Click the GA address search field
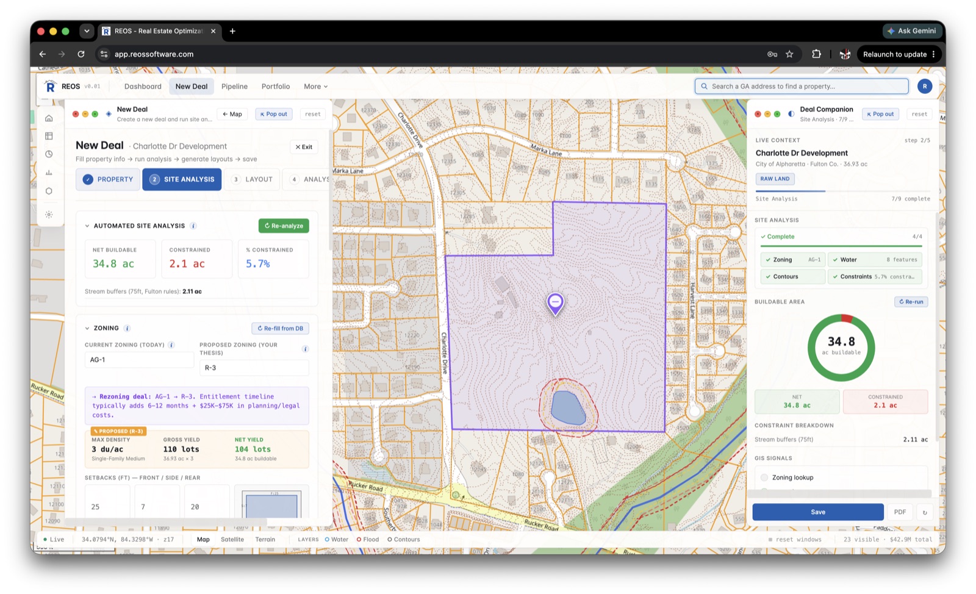Image resolution: width=976 pixels, height=594 pixels. 802,87
